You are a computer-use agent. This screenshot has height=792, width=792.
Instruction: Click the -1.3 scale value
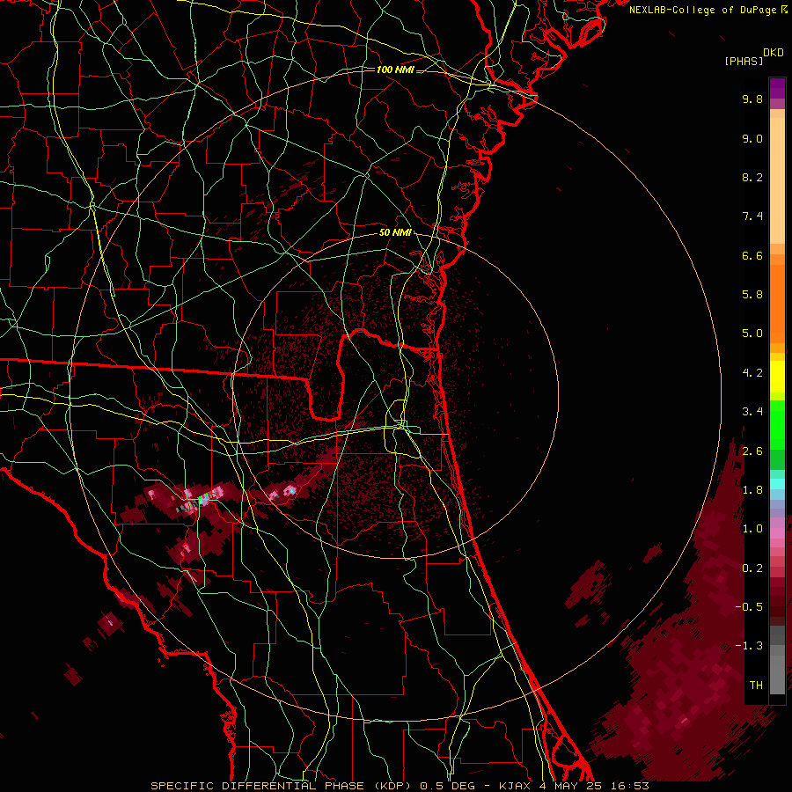(x=749, y=646)
